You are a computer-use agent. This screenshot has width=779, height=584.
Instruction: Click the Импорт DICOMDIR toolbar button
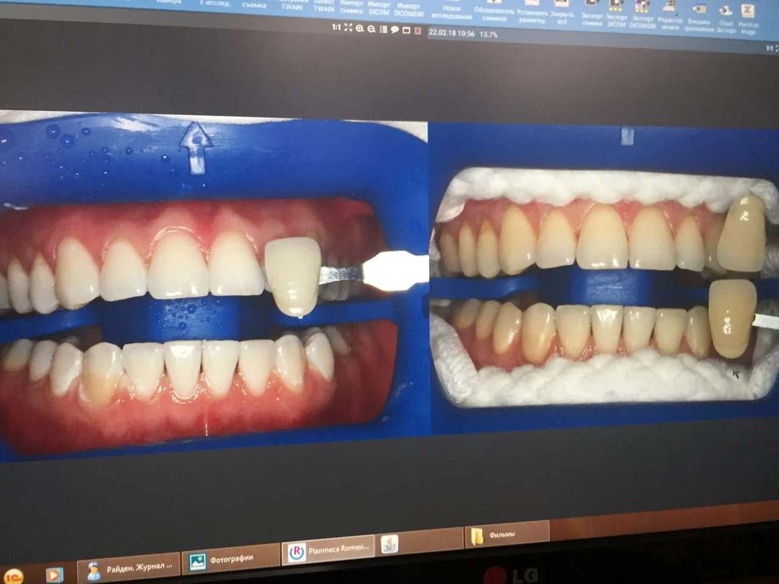[408, 9]
